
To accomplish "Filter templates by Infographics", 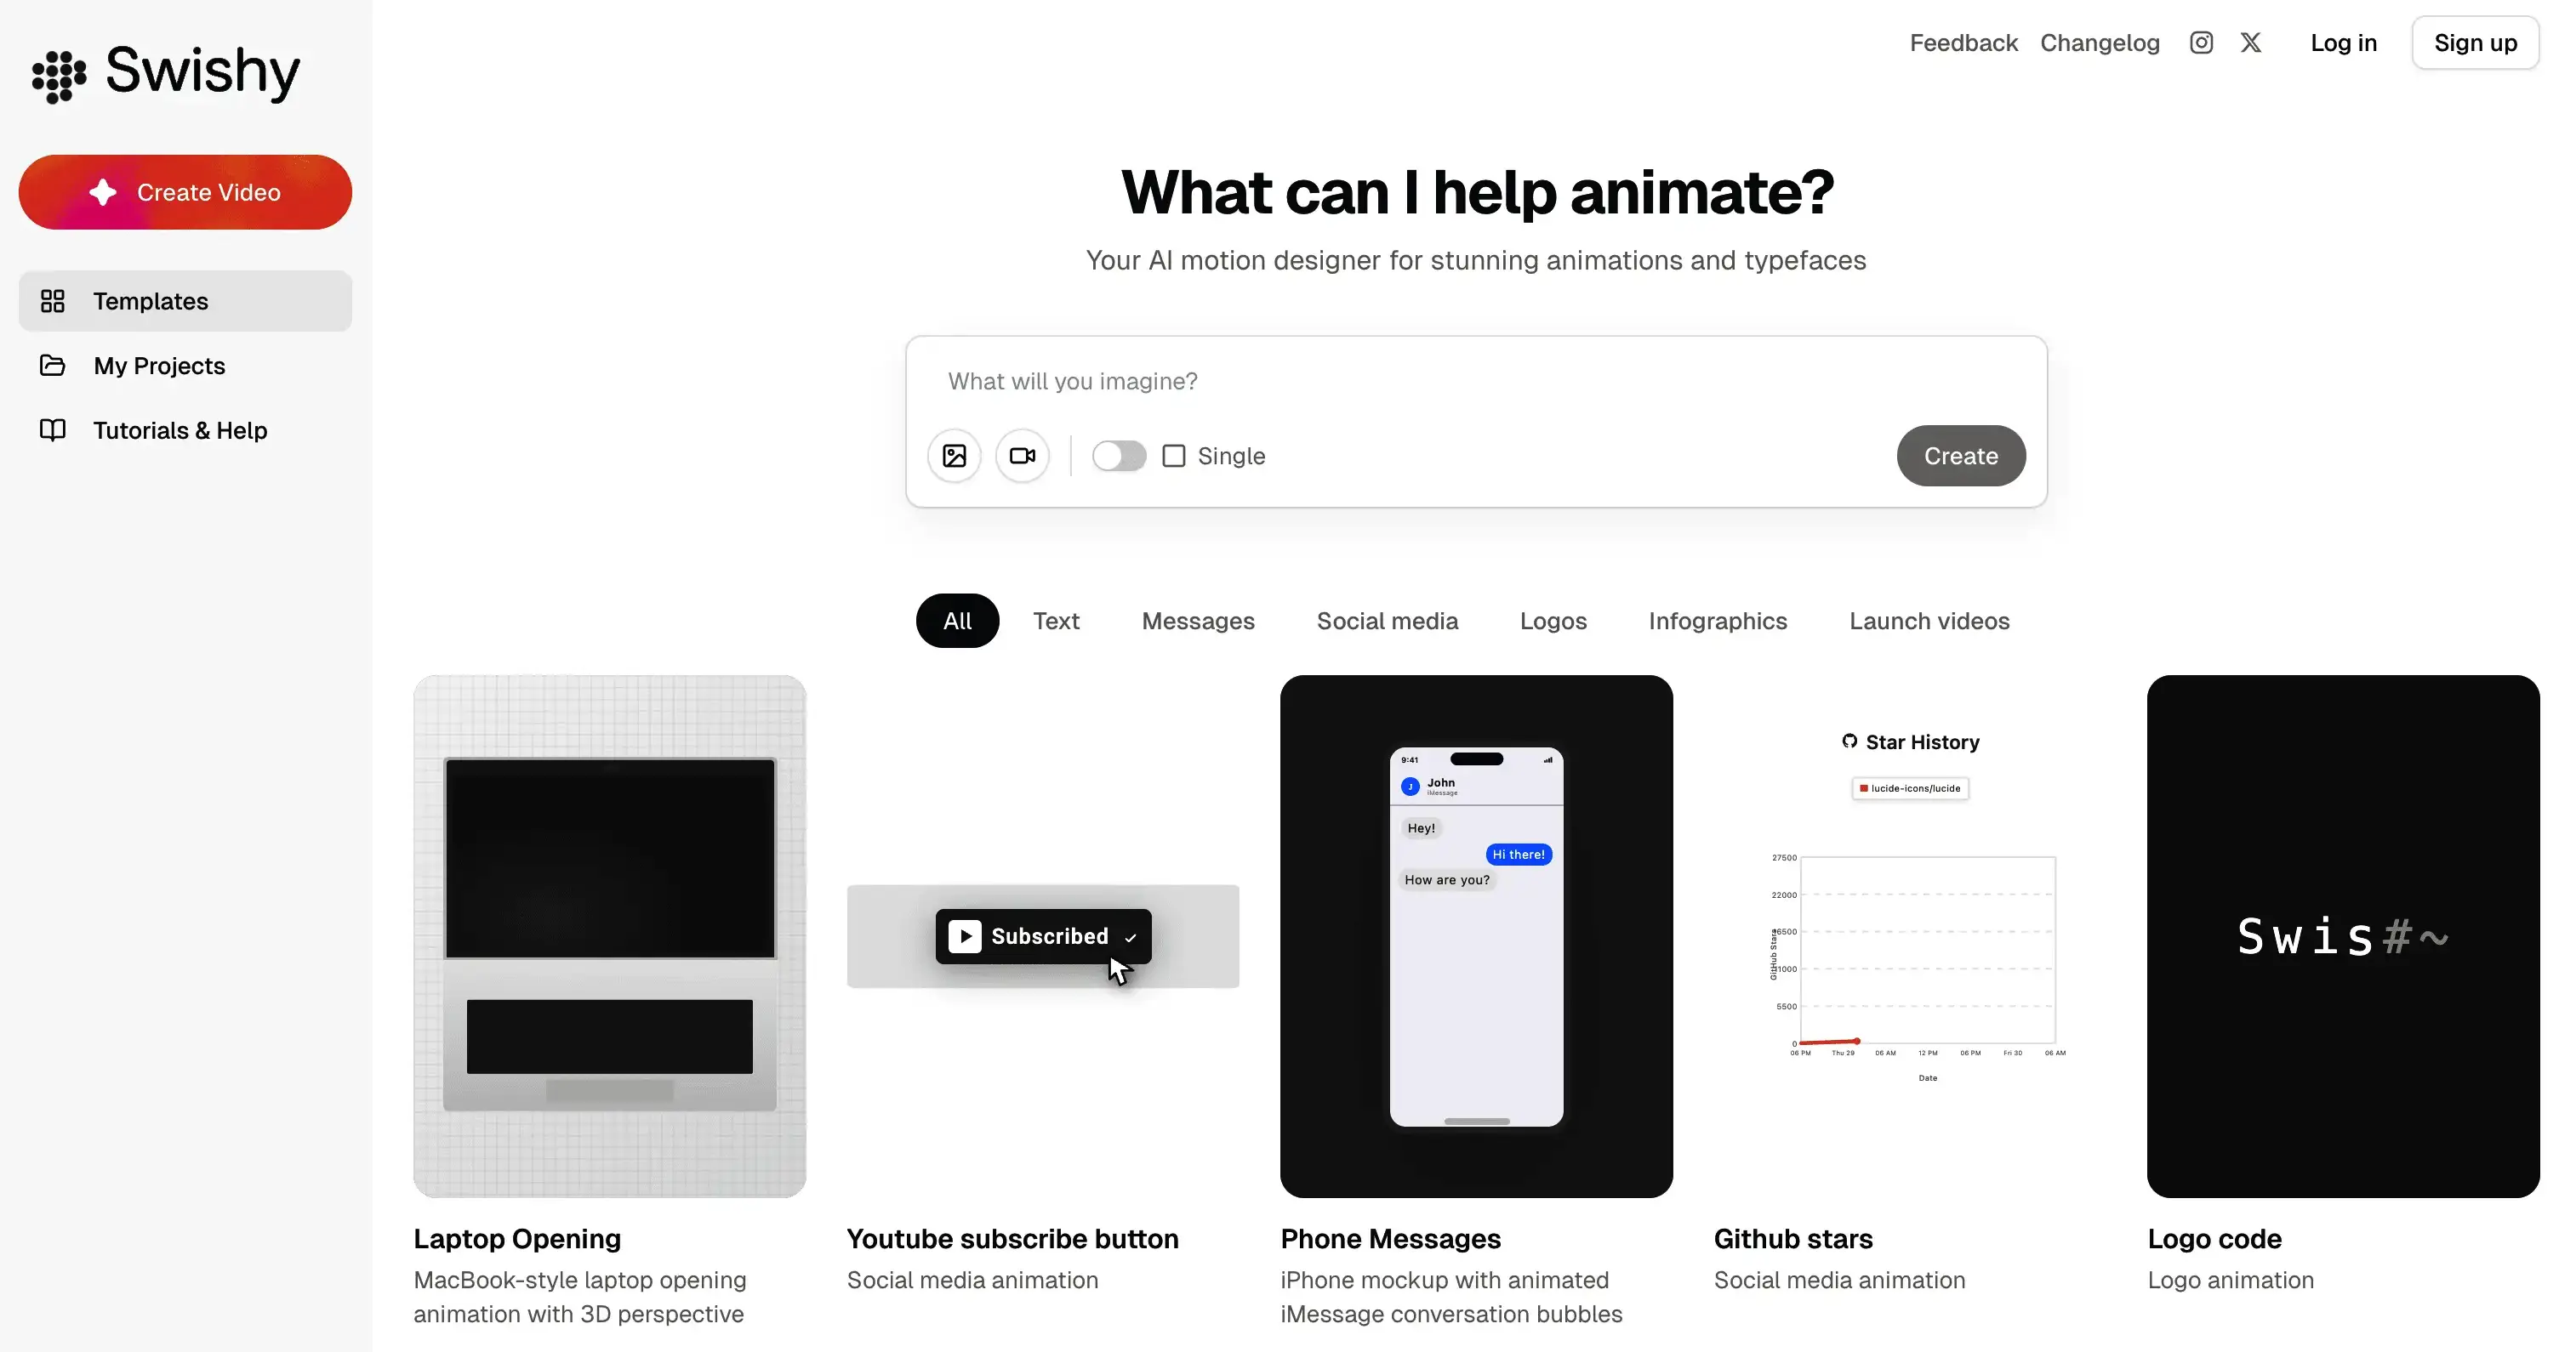I will tap(1717, 621).
